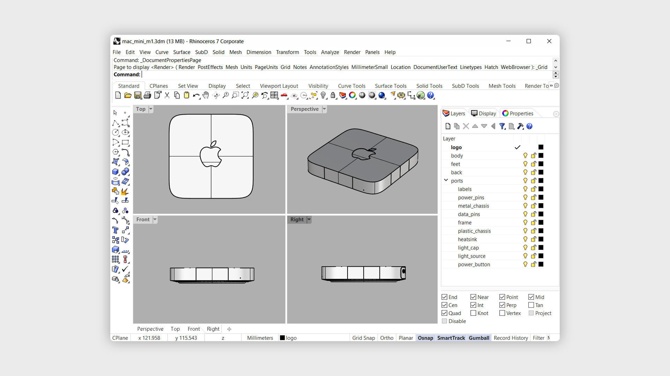Toggle Gumball in status bar

coord(479,338)
